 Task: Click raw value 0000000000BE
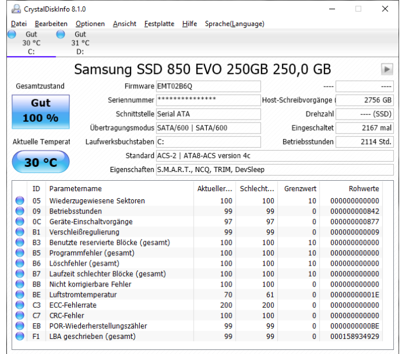pos(355,326)
